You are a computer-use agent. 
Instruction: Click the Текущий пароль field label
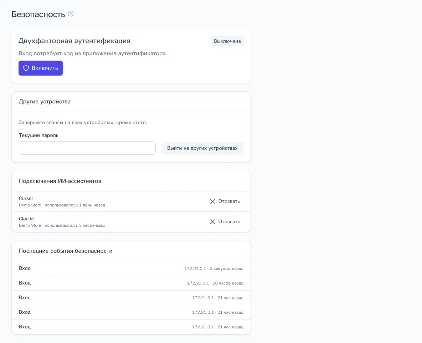tap(38, 135)
